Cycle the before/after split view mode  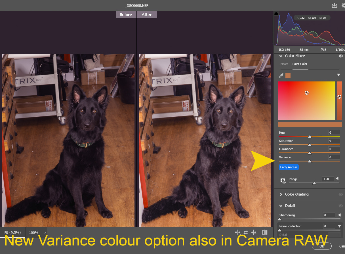[x=265, y=232]
